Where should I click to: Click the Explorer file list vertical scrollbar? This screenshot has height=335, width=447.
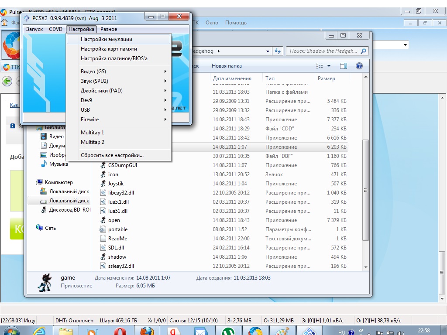click(x=365, y=190)
